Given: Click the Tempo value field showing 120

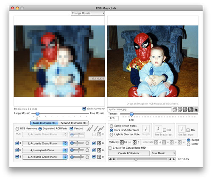Looking at the screenshot, I should (113, 118).
